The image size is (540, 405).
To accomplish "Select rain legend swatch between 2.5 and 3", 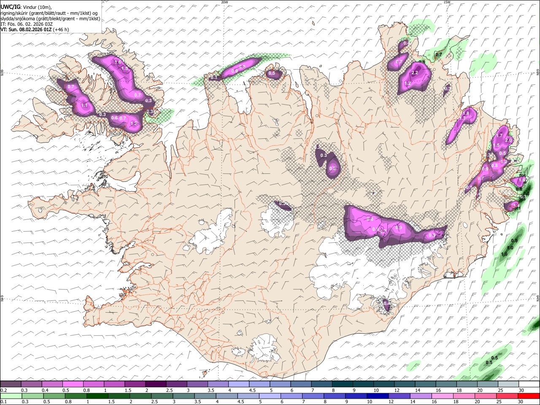I will point(162,396).
